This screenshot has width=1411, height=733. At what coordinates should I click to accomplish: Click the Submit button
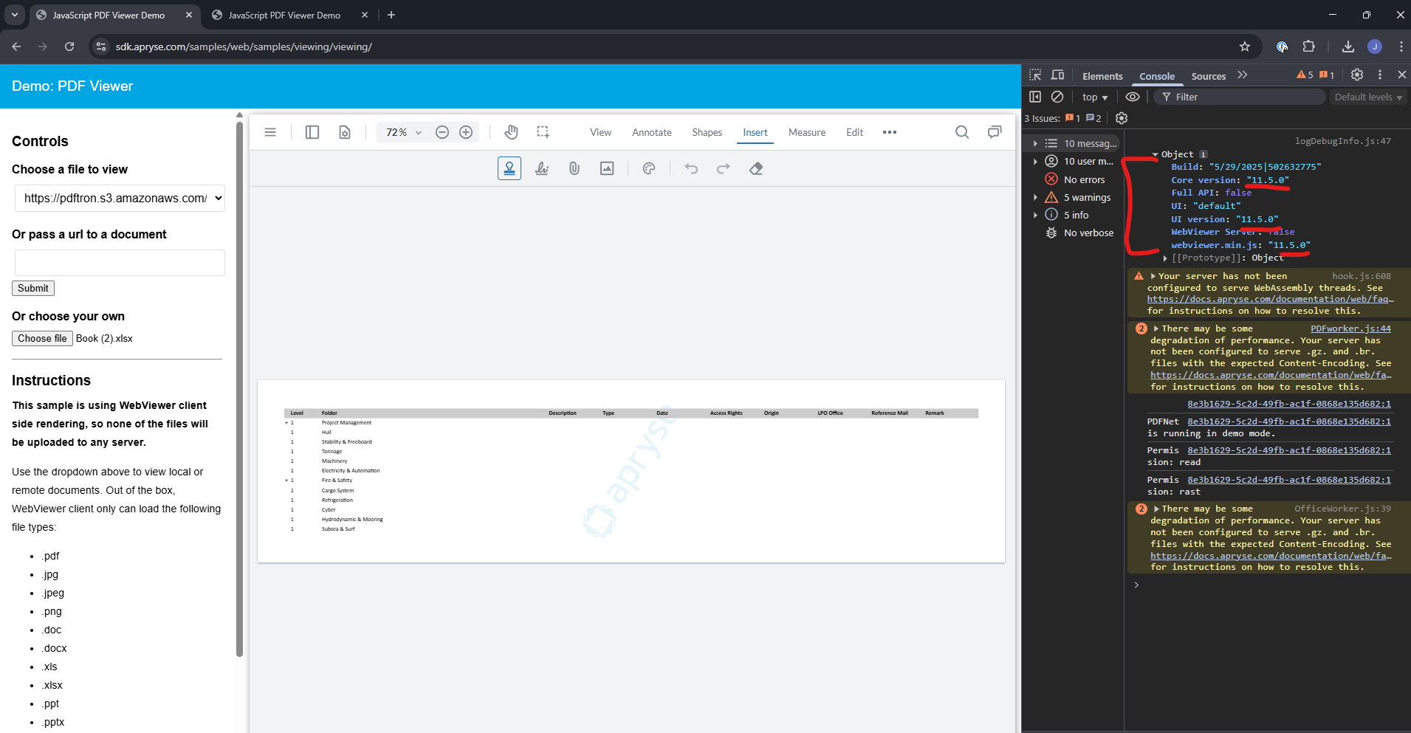33,289
